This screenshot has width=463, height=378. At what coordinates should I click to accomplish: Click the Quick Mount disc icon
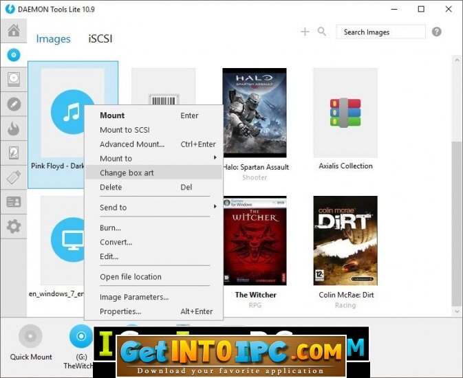30,336
